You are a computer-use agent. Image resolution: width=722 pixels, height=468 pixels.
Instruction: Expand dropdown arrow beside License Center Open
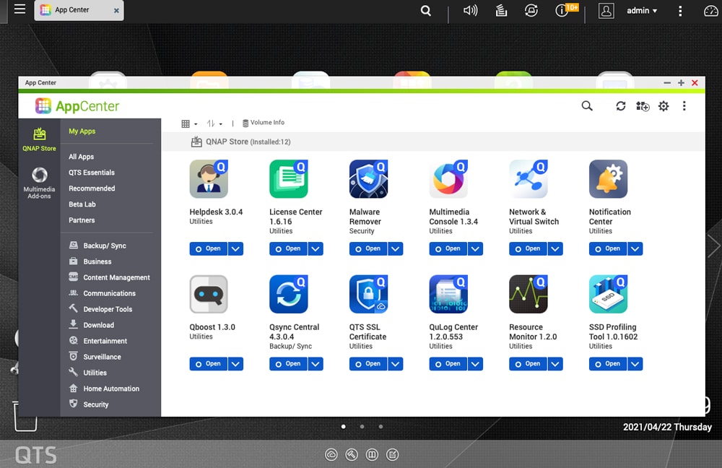(x=316, y=248)
